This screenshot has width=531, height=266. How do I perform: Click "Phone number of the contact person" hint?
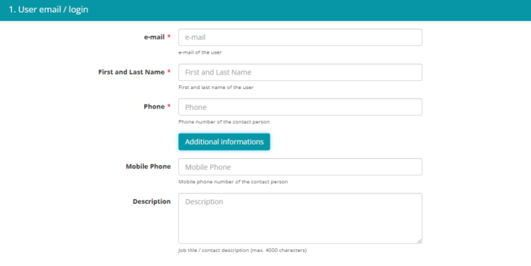(x=224, y=122)
